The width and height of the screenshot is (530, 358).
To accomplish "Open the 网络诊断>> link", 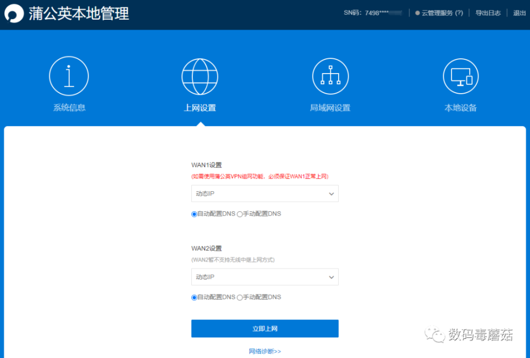I will [x=264, y=352].
